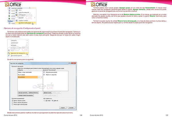Viewport: 172px width, 121px height.
Task: Expand the Exportar submenu arrow
Action: pyautogui.click(x=35, y=18)
